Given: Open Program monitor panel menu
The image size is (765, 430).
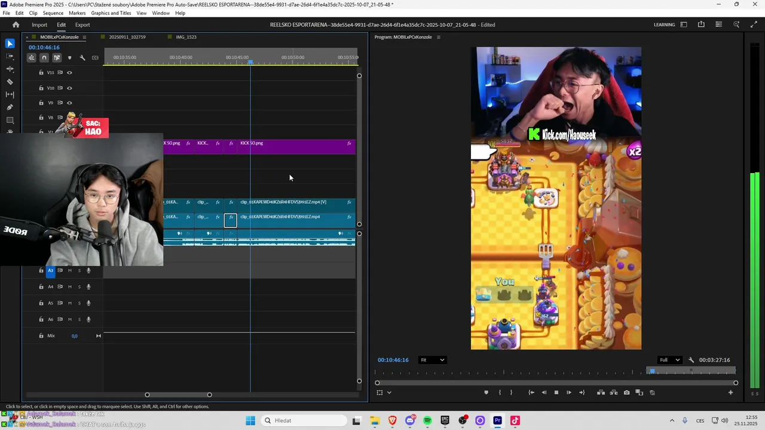Looking at the screenshot, I should tap(438, 37).
